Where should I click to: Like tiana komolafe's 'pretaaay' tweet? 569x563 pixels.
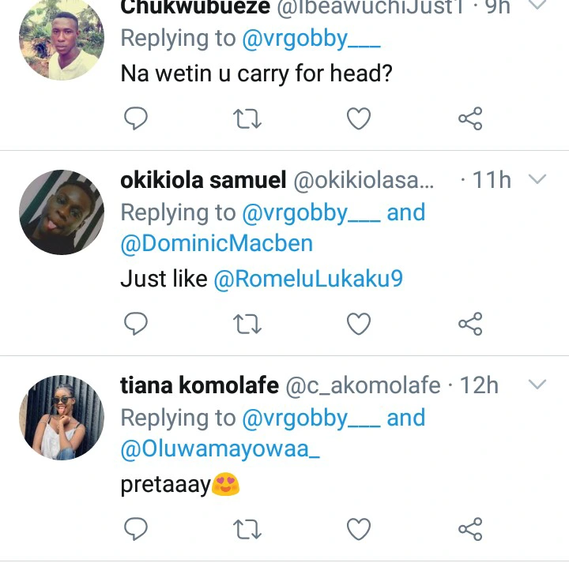tap(359, 528)
